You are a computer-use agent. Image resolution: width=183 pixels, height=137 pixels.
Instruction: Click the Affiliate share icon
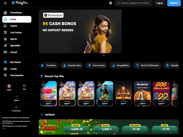tap(16, 97)
